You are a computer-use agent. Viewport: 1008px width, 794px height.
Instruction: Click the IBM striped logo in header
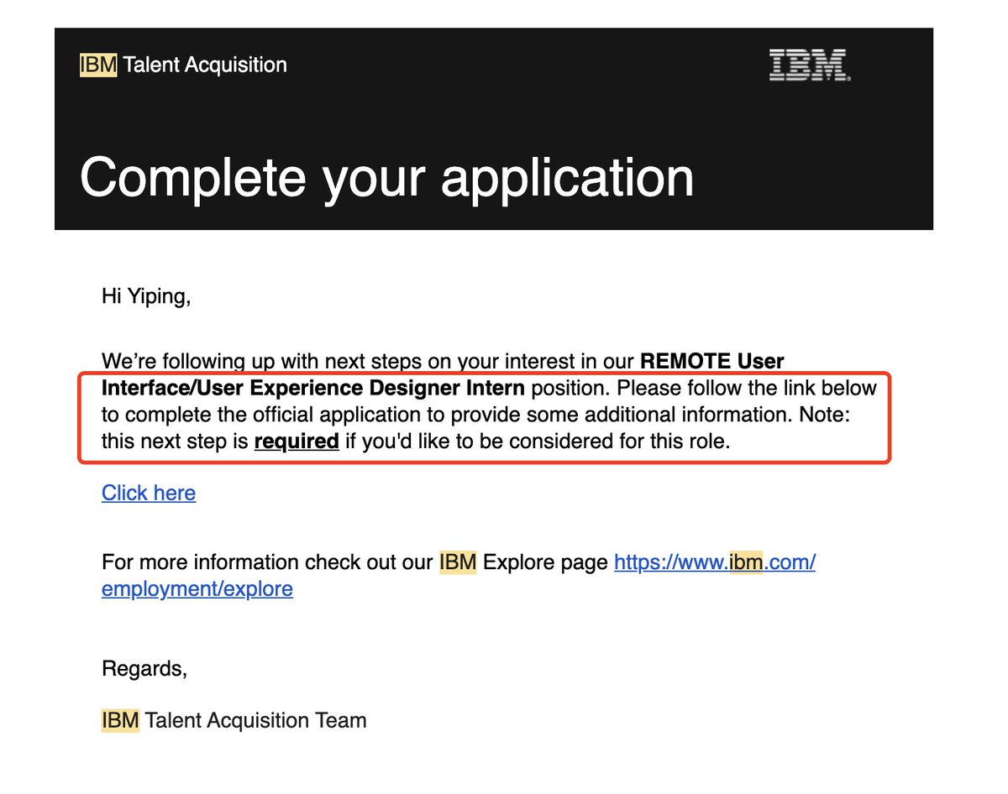[x=809, y=65]
